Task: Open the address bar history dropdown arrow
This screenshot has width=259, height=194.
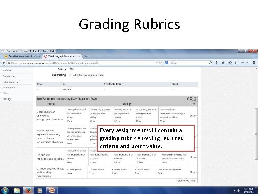Action: click(157, 63)
